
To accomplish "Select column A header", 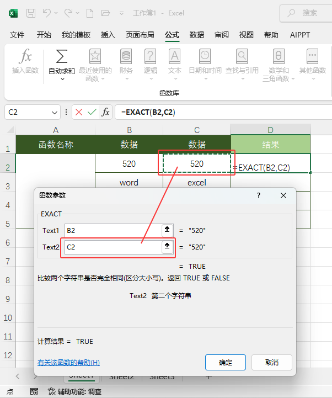I will coord(56,130).
